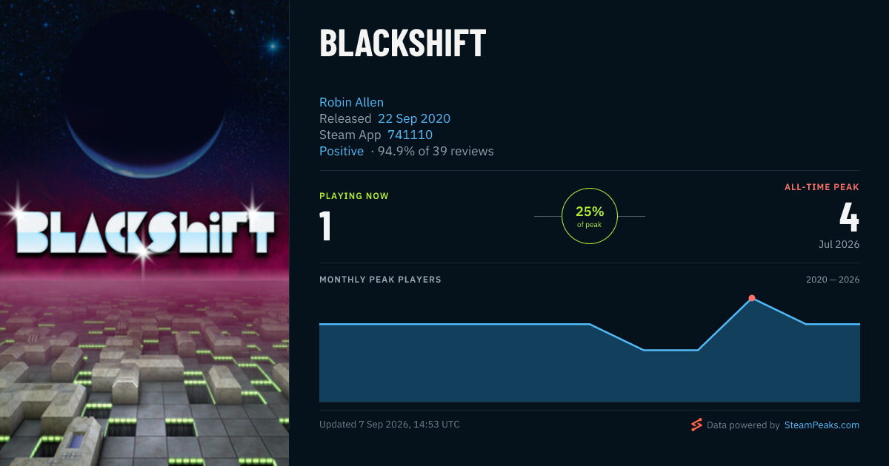
Task: Click the Monthly Peak Players heading
Action: 380,280
